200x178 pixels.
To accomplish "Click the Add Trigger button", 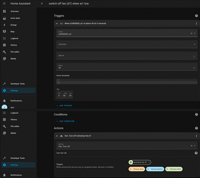I will [x=64, y=106].
